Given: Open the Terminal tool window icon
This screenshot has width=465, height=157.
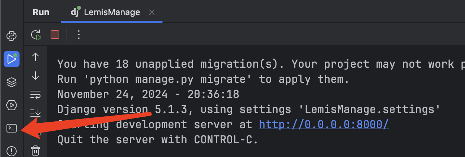Looking at the screenshot, I should pyautogui.click(x=12, y=128).
